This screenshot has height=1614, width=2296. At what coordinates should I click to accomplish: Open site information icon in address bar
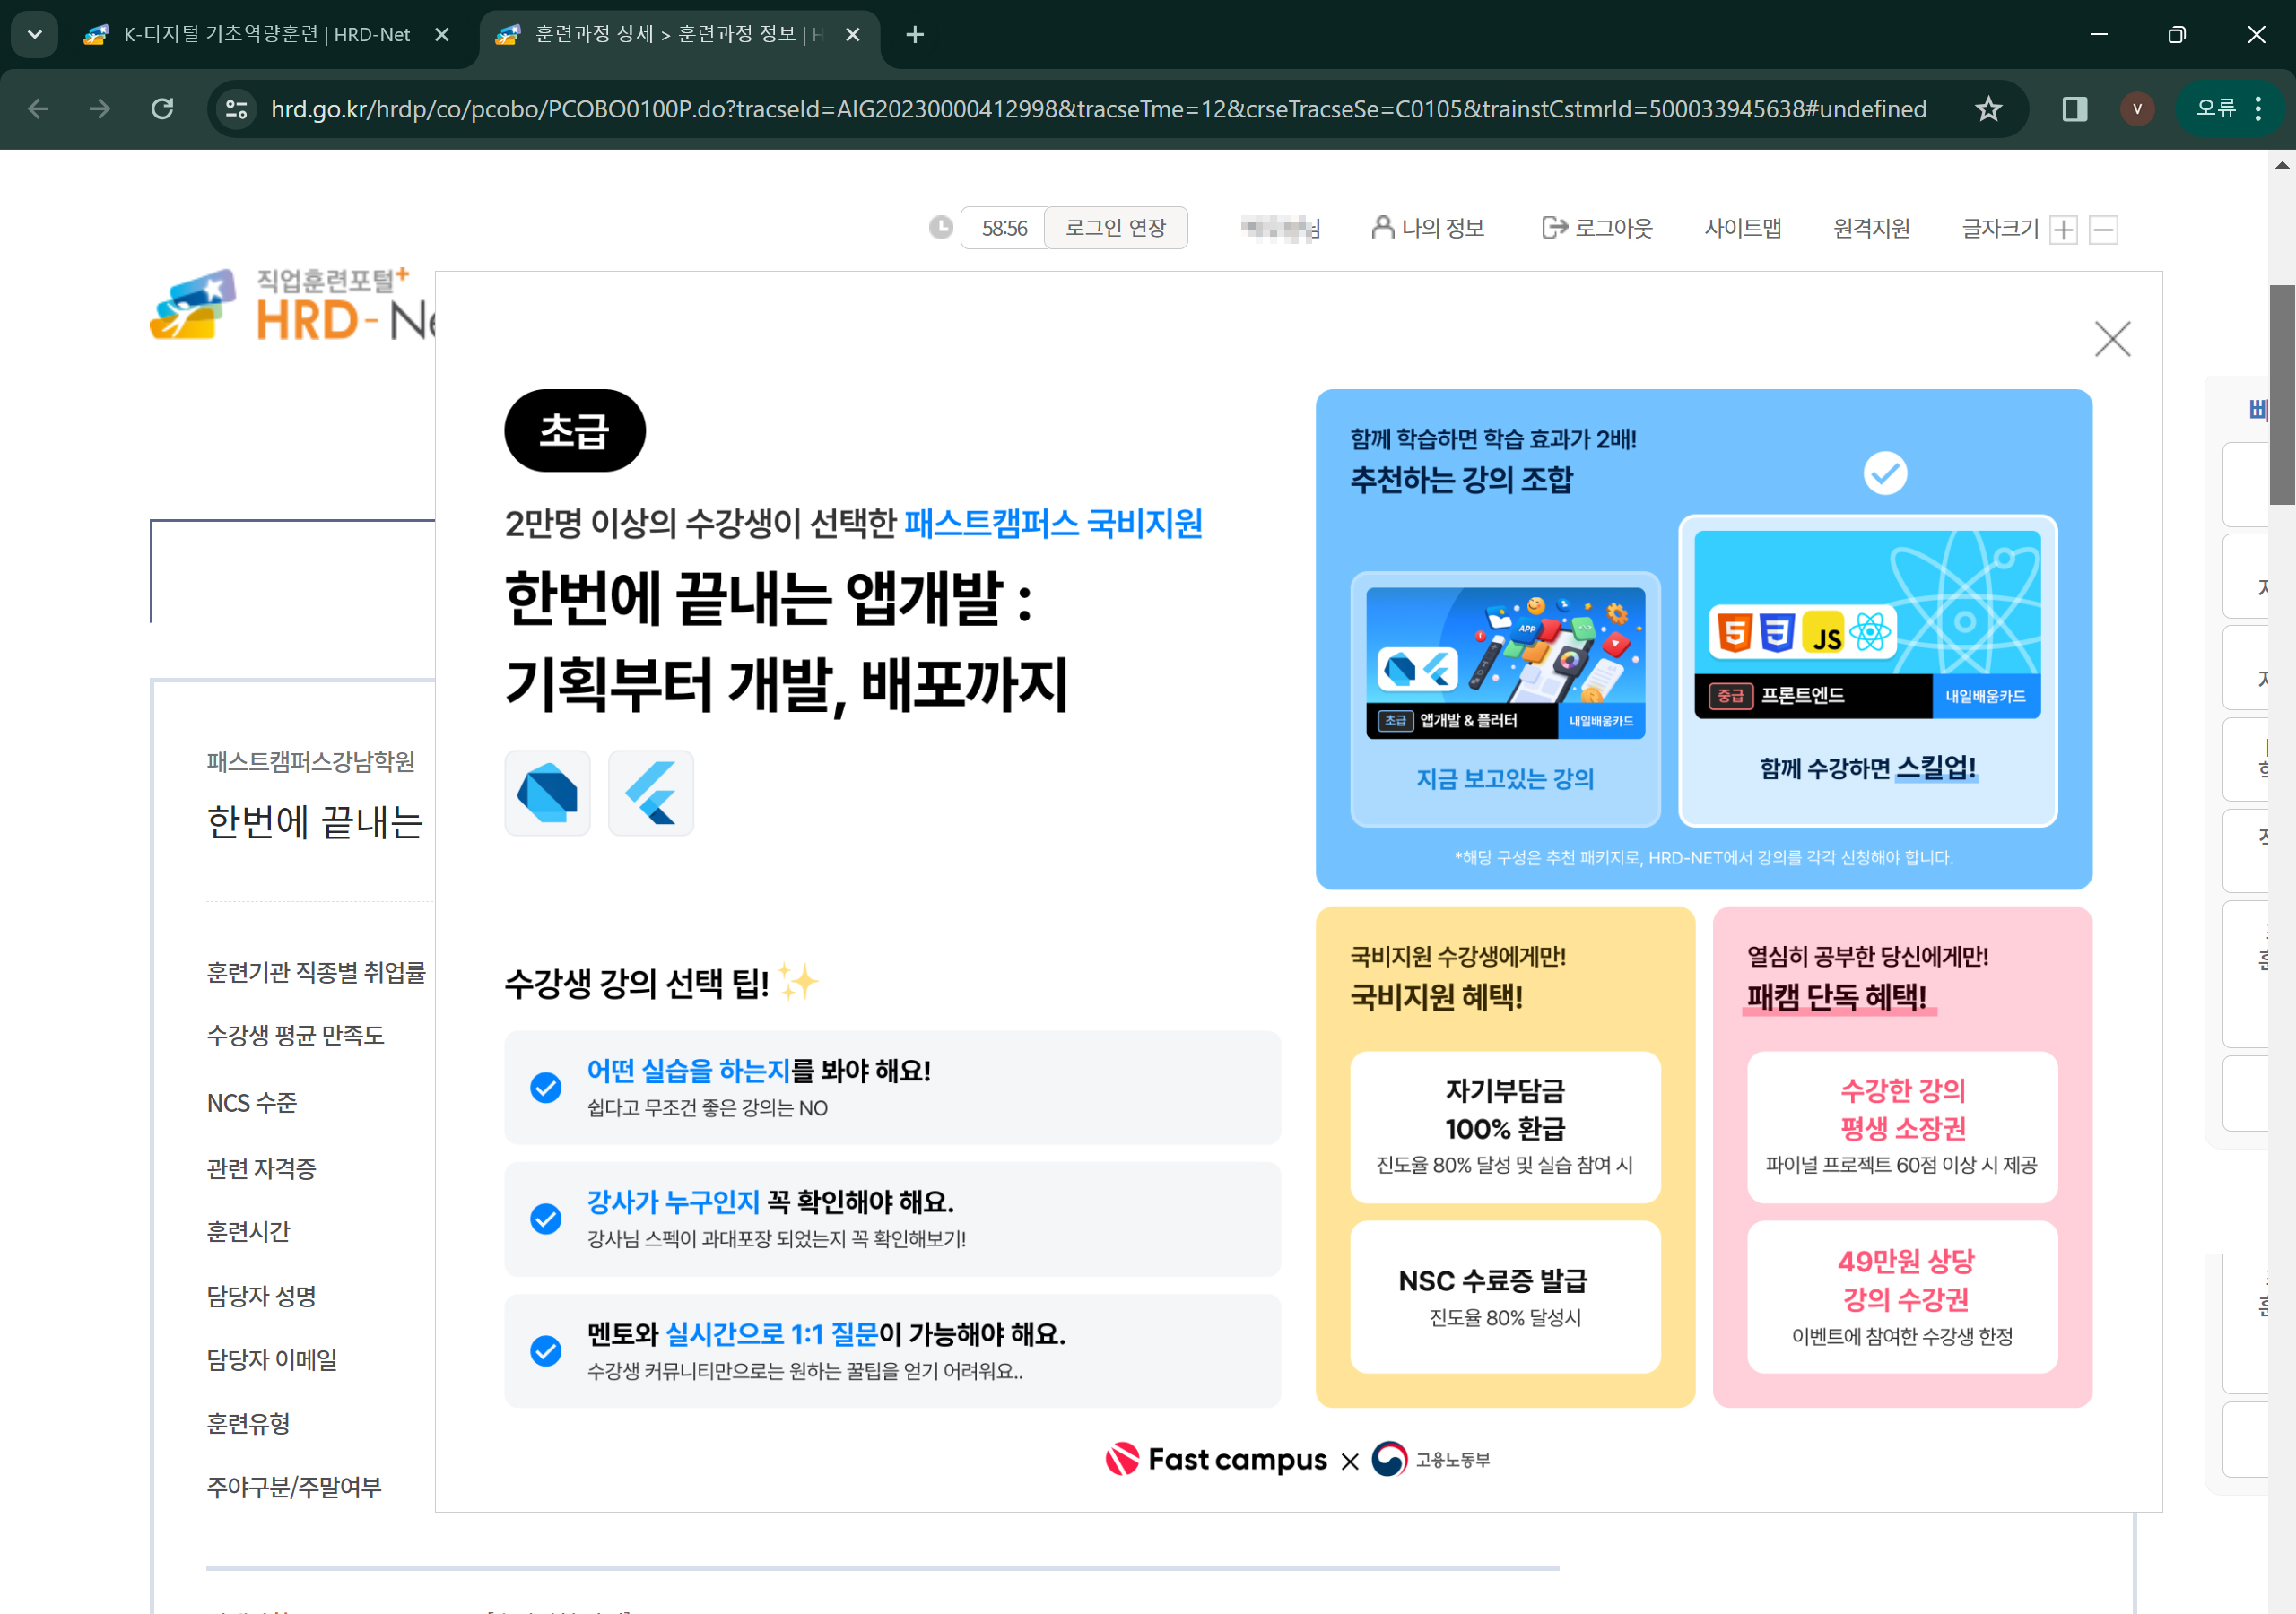(237, 108)
